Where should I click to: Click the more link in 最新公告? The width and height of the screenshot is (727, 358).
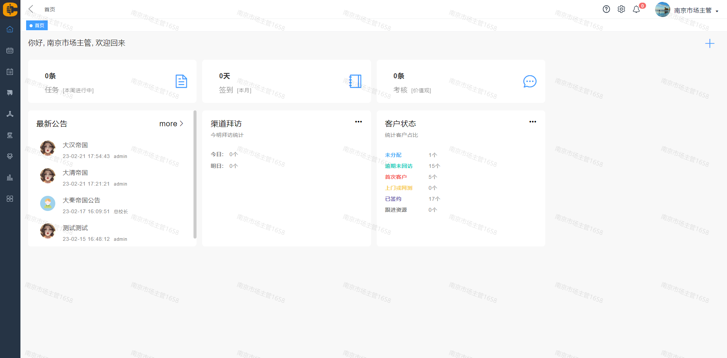coord(171,124)
